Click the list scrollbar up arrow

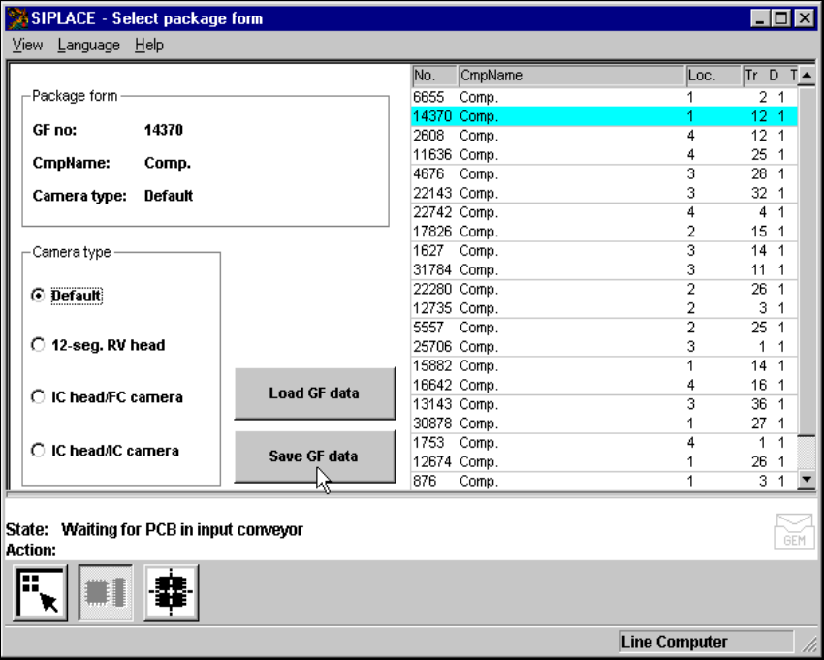click(x=806, y=76)
